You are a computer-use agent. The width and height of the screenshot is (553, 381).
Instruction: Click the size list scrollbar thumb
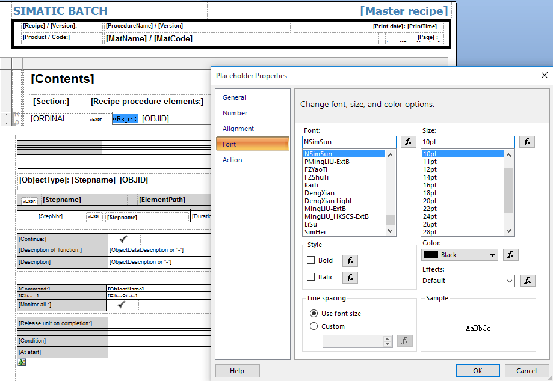508,191
